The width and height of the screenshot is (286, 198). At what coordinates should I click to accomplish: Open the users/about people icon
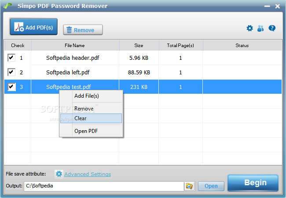tap(260, 28)
